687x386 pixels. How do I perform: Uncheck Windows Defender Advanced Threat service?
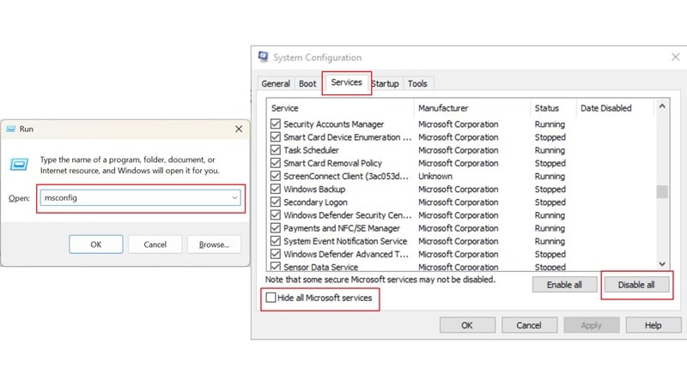pyautogui.click(x=275, y=254)
